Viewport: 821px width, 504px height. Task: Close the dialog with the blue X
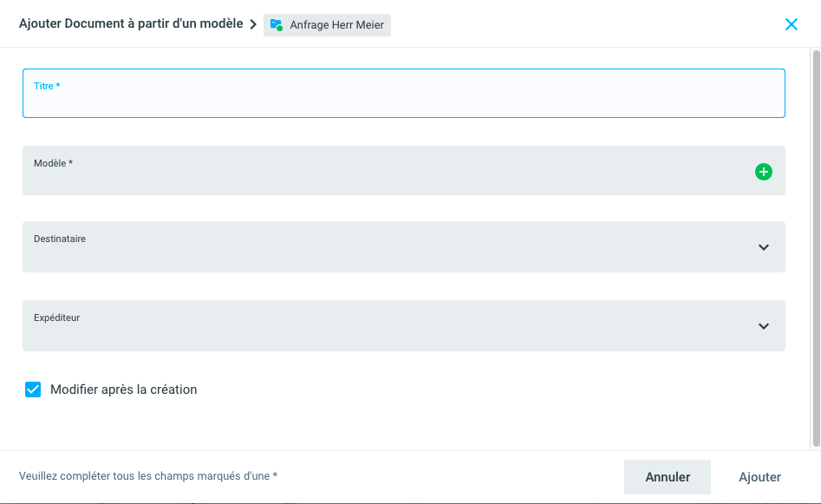pyautogui.click(x=791, y=24)
